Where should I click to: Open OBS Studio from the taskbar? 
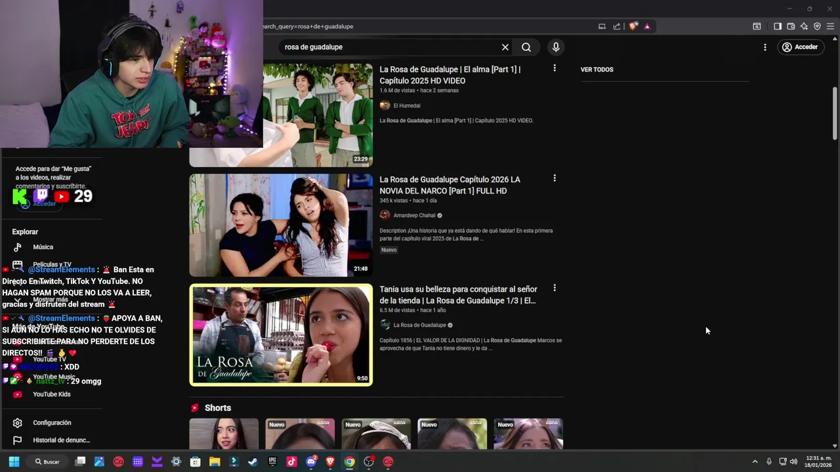[x=369, y=462]
